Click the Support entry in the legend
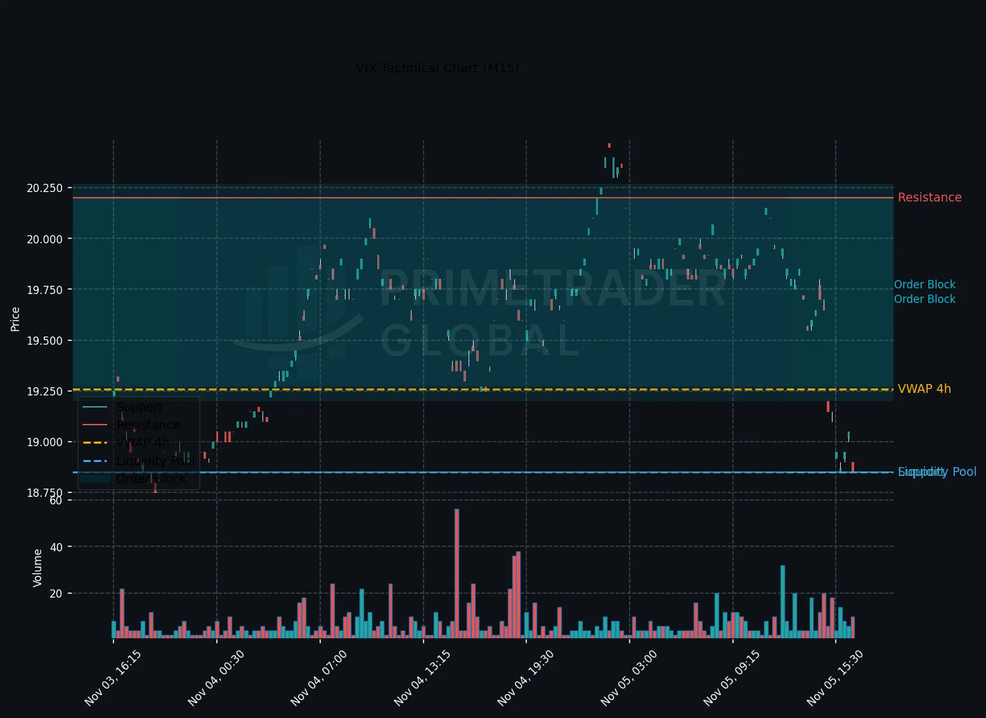The width and height of the screenshot is (986, 718). click(139, 407)
